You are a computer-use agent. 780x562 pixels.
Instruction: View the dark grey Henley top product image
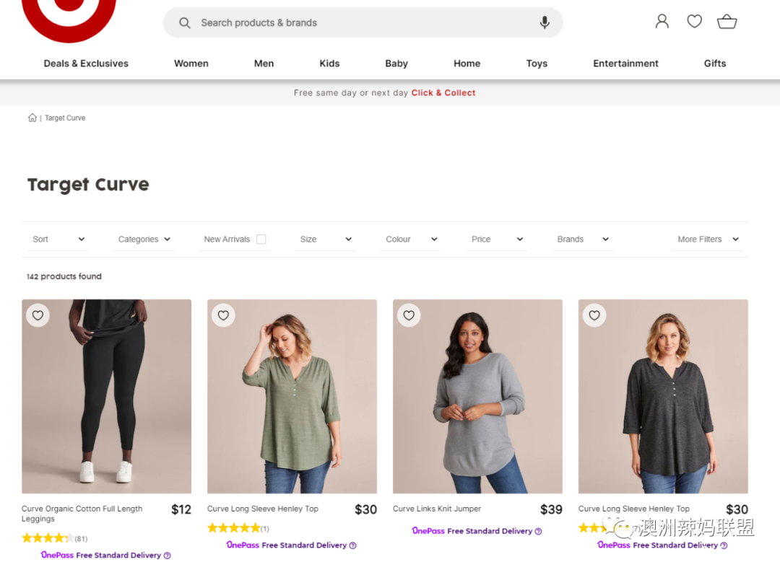click(x=663, y=397)
